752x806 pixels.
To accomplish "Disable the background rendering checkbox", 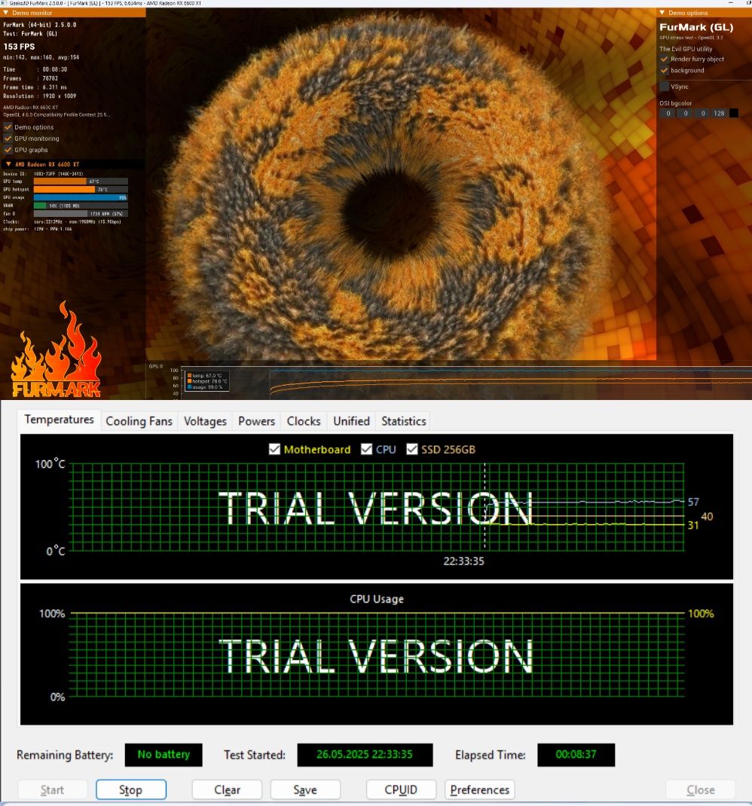I will coord(664,70).
